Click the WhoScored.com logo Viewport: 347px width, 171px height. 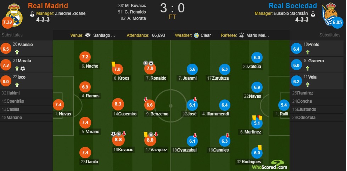[x=276, y=165]
